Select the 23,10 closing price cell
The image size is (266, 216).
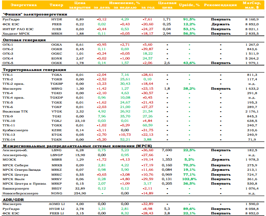(x=80, y=121)
